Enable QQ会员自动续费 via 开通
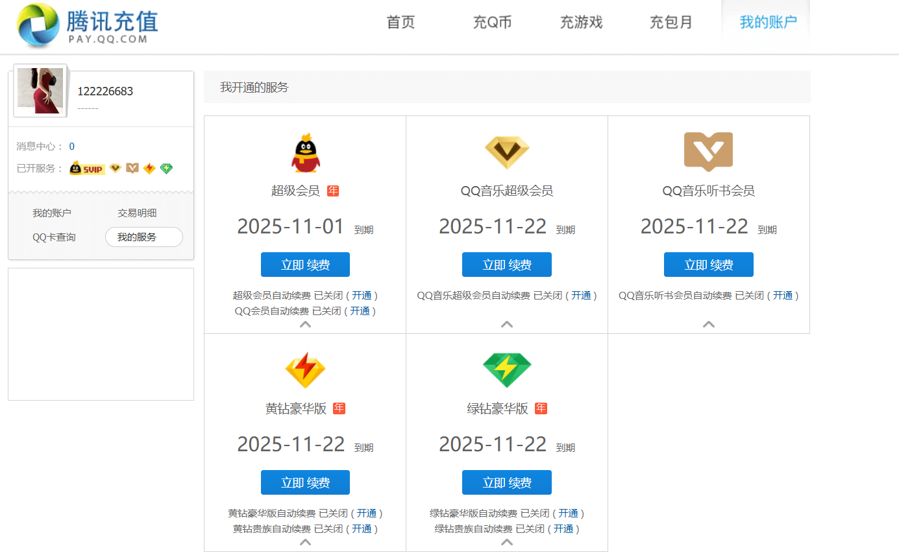Screen dimensions: 899x555 360,311
